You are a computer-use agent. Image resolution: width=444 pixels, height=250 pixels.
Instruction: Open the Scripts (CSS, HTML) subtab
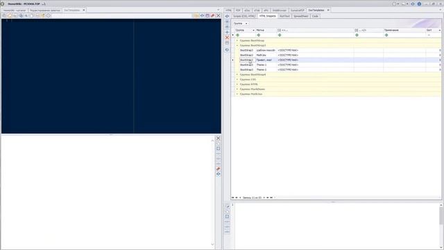pos(244,16)
